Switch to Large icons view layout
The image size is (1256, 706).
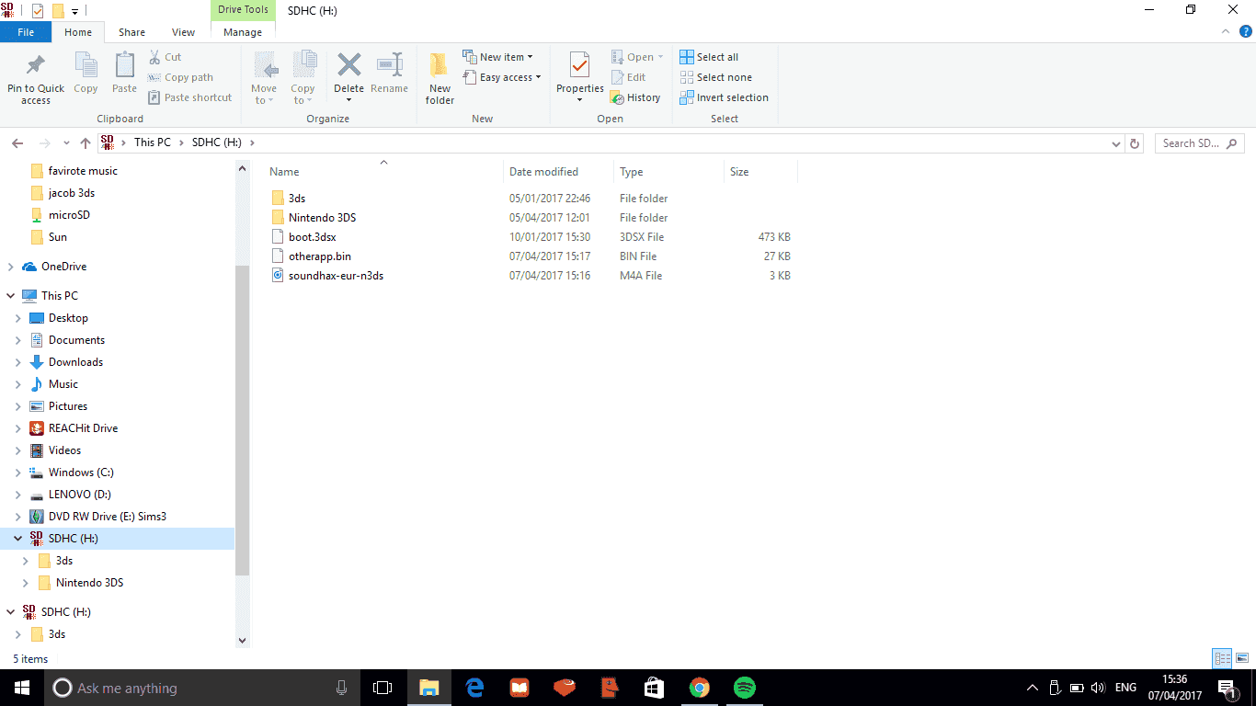coord(1242,658)
